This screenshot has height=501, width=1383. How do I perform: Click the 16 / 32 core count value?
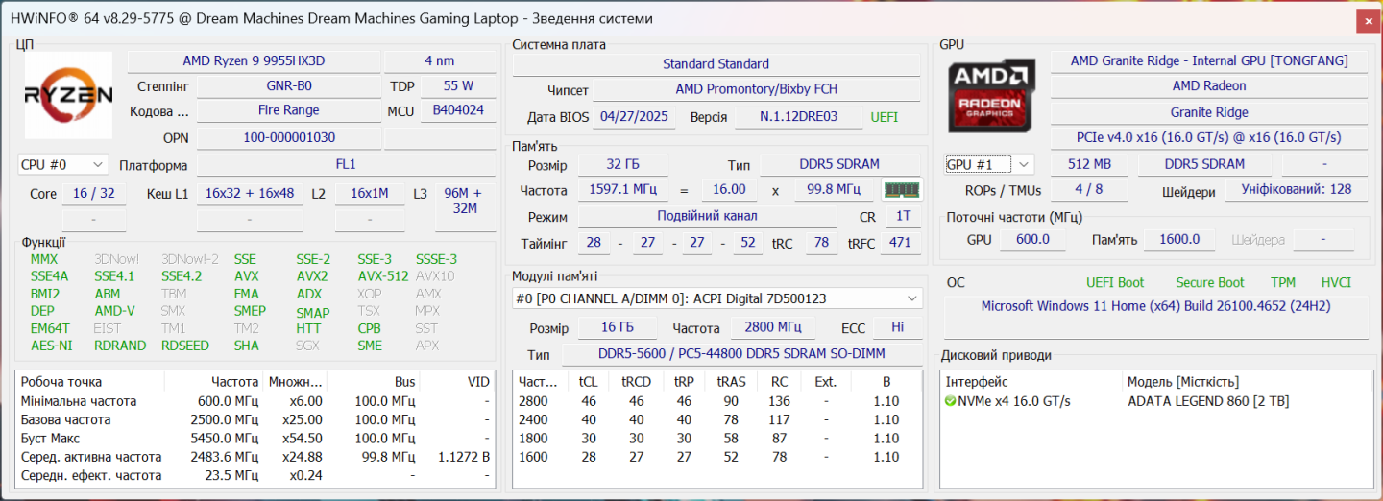(x=94, y=193)
